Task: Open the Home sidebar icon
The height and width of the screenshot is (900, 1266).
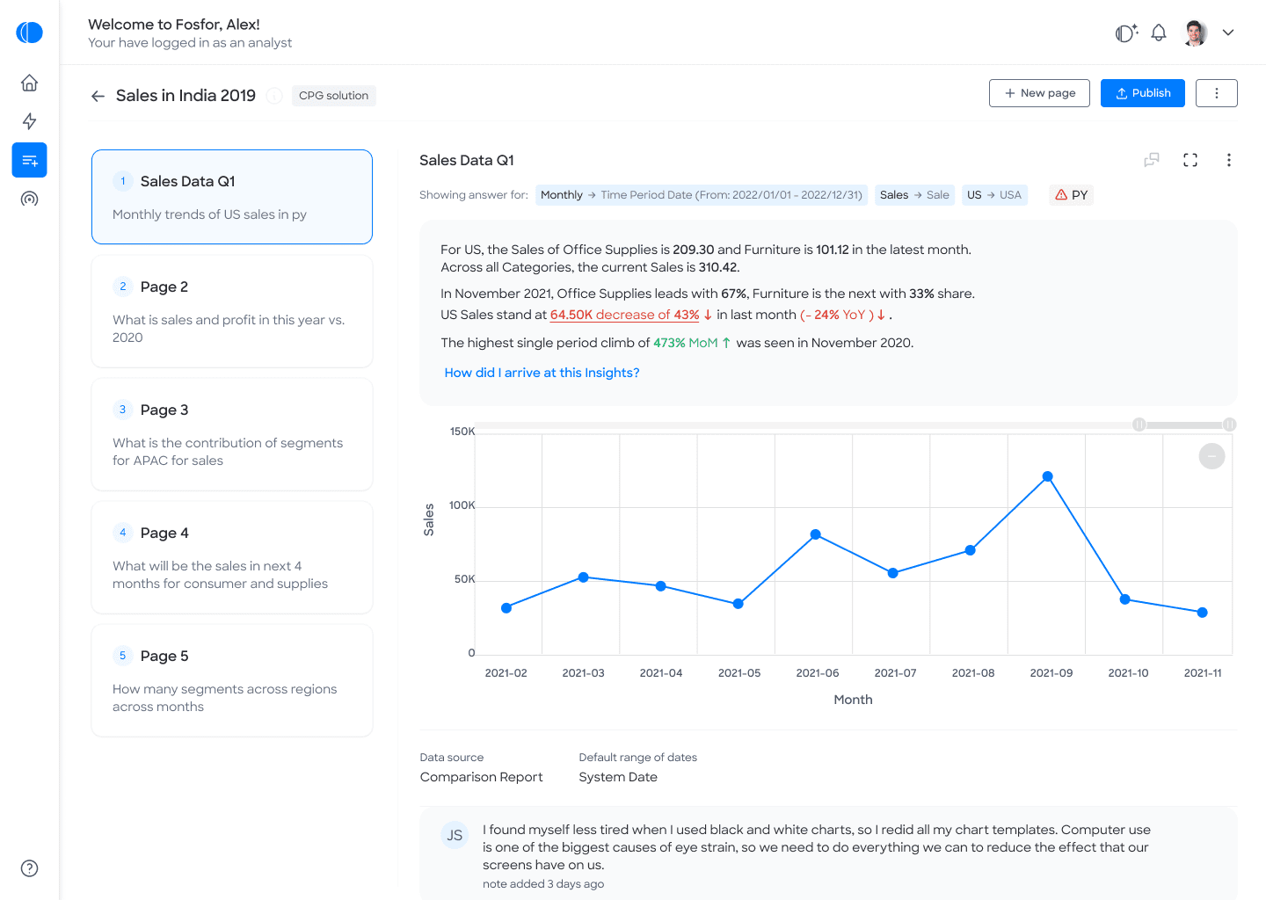Action: pos(29,83)
